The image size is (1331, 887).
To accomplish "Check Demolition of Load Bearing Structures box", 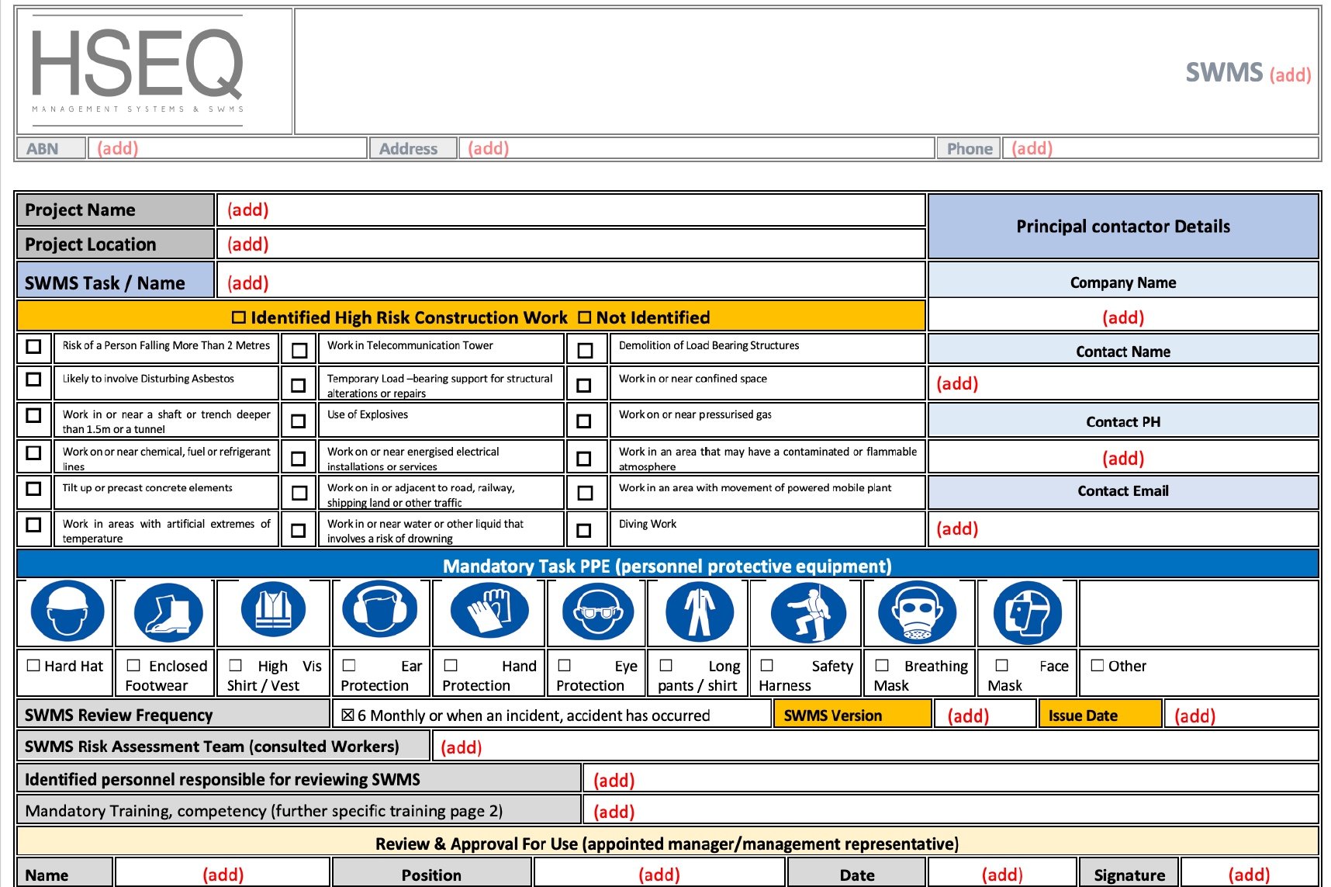I will point(586,351).
